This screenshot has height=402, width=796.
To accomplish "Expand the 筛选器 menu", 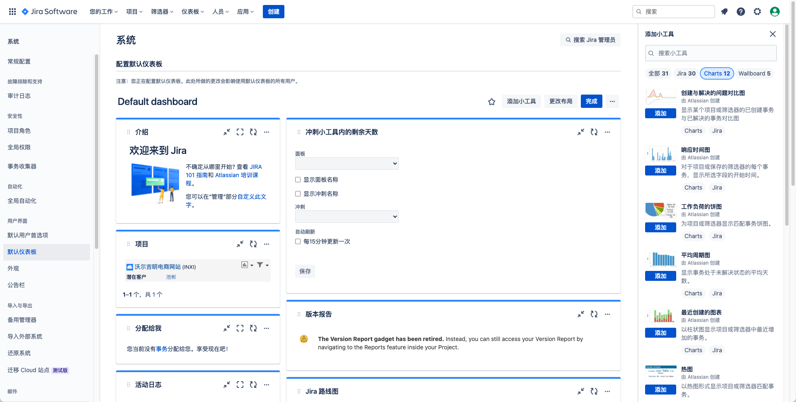I will (x=162, y=12).
